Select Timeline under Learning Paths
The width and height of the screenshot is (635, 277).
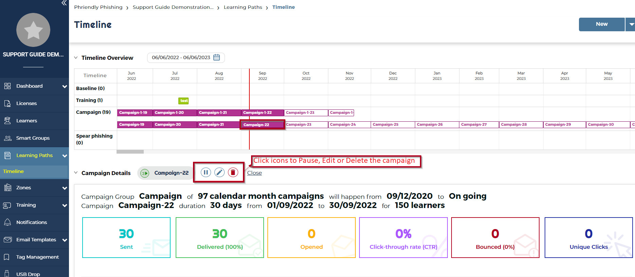coord(14,171)
